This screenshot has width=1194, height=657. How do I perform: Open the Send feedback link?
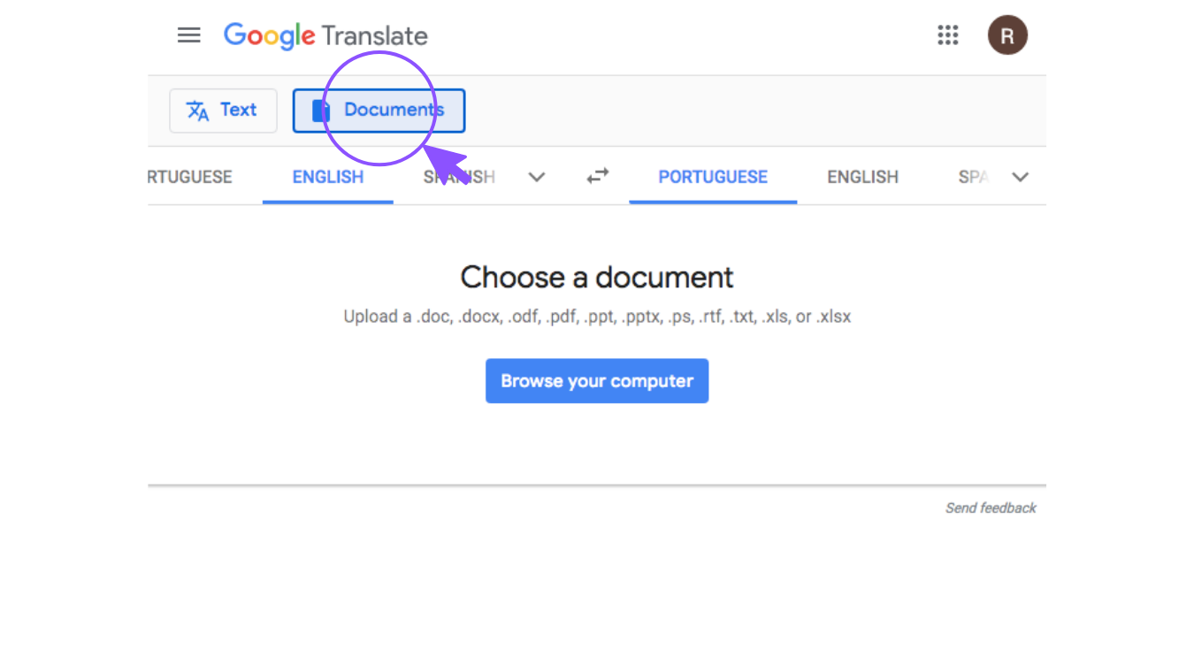991,508
